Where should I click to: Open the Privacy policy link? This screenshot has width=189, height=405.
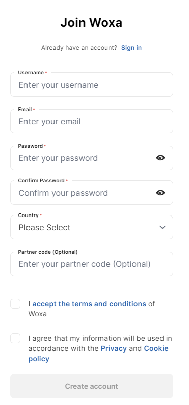[x=114, y=348]
